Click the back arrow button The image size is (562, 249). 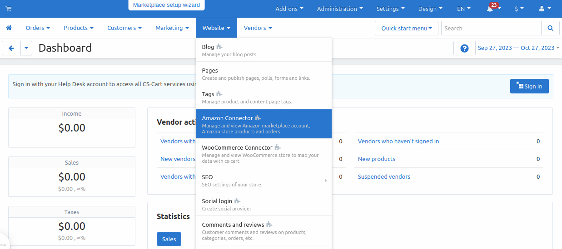tap(11, 48)
